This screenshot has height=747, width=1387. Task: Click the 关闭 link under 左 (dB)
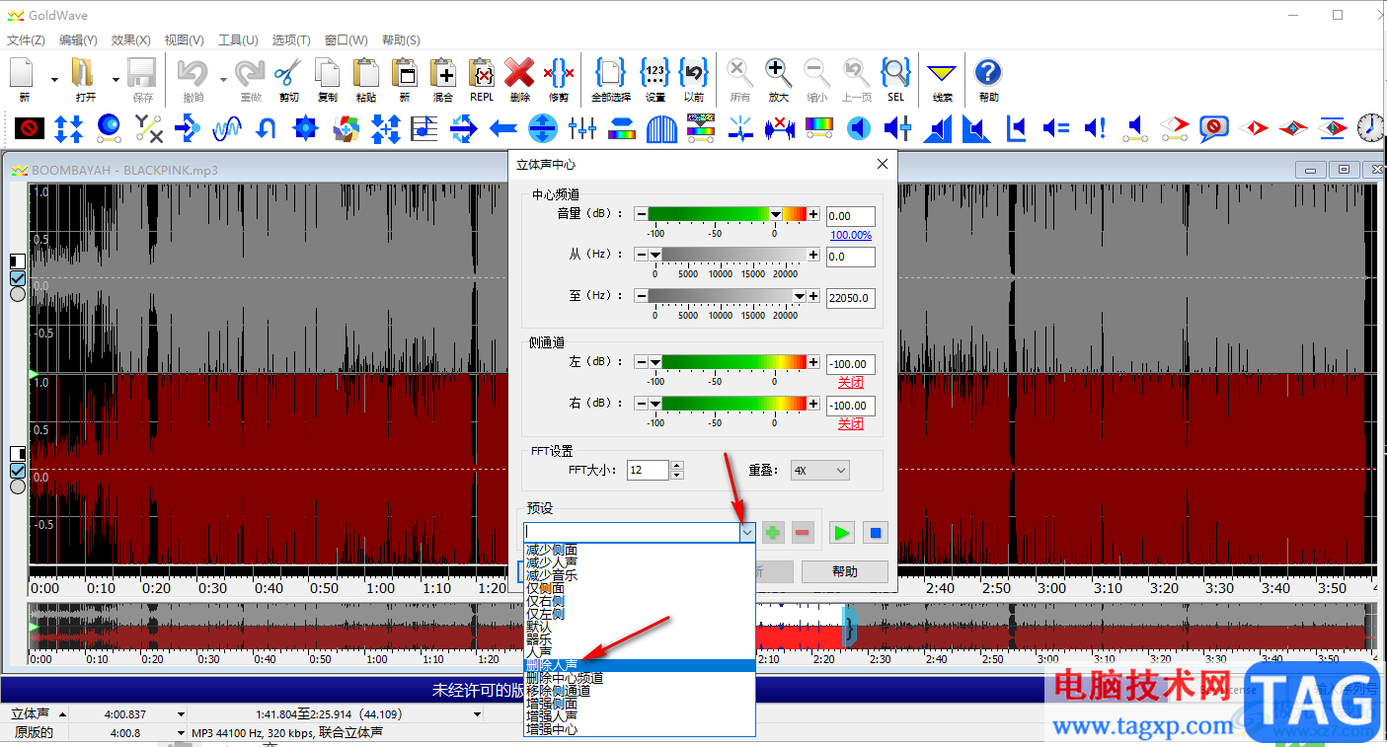(850, 383)
